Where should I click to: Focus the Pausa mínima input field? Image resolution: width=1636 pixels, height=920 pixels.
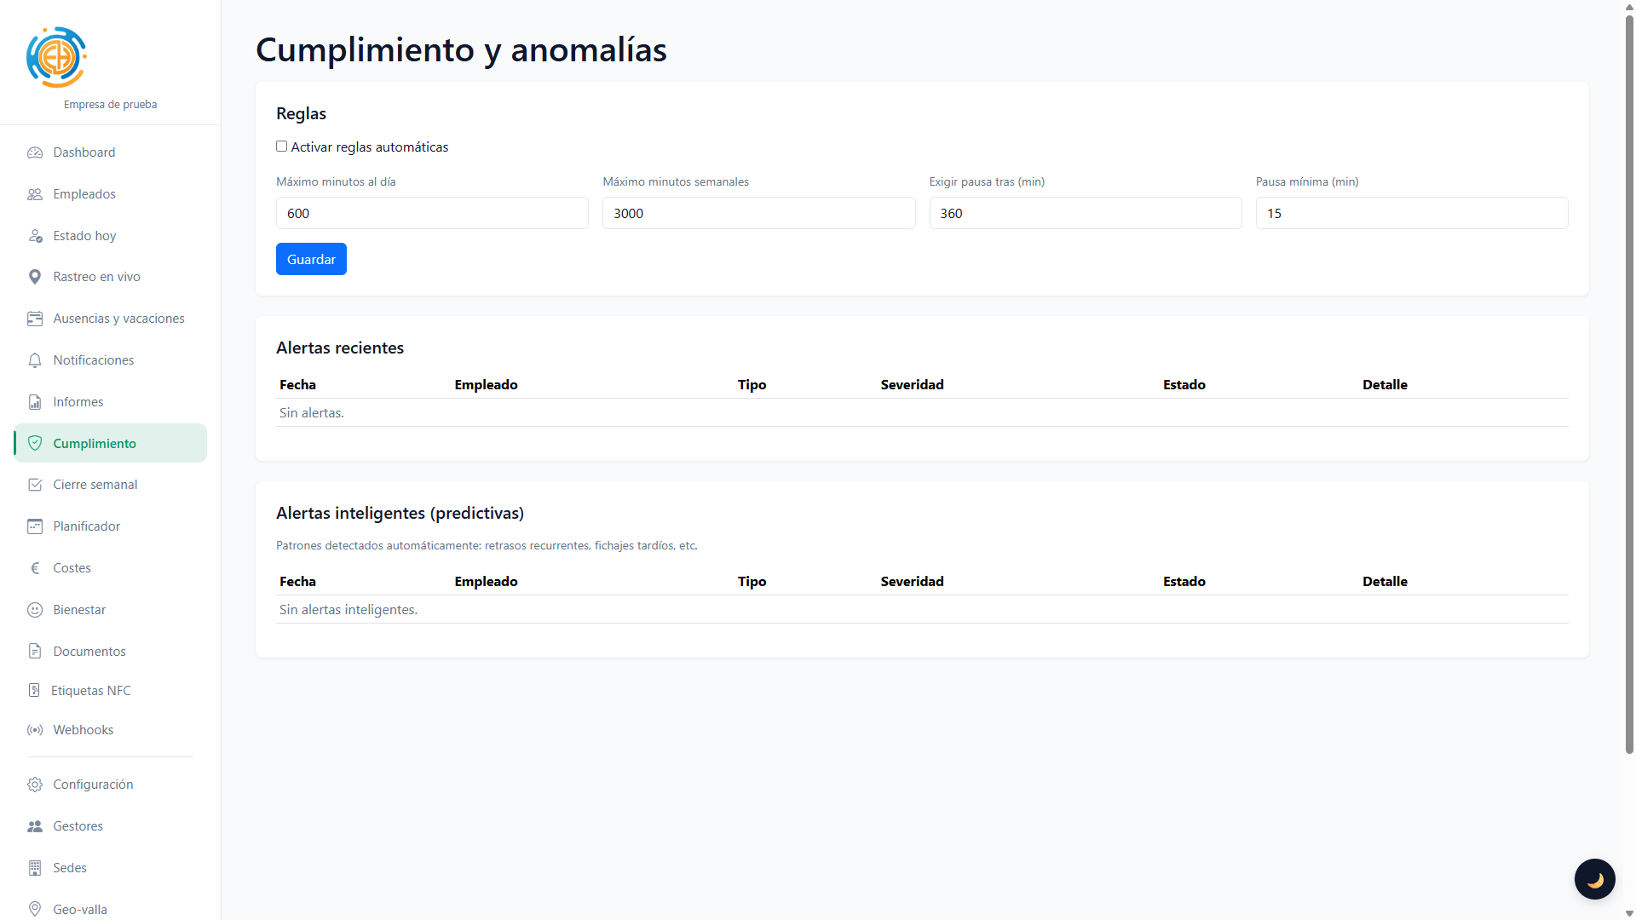pyautogui.click(x=1411, y=213)
